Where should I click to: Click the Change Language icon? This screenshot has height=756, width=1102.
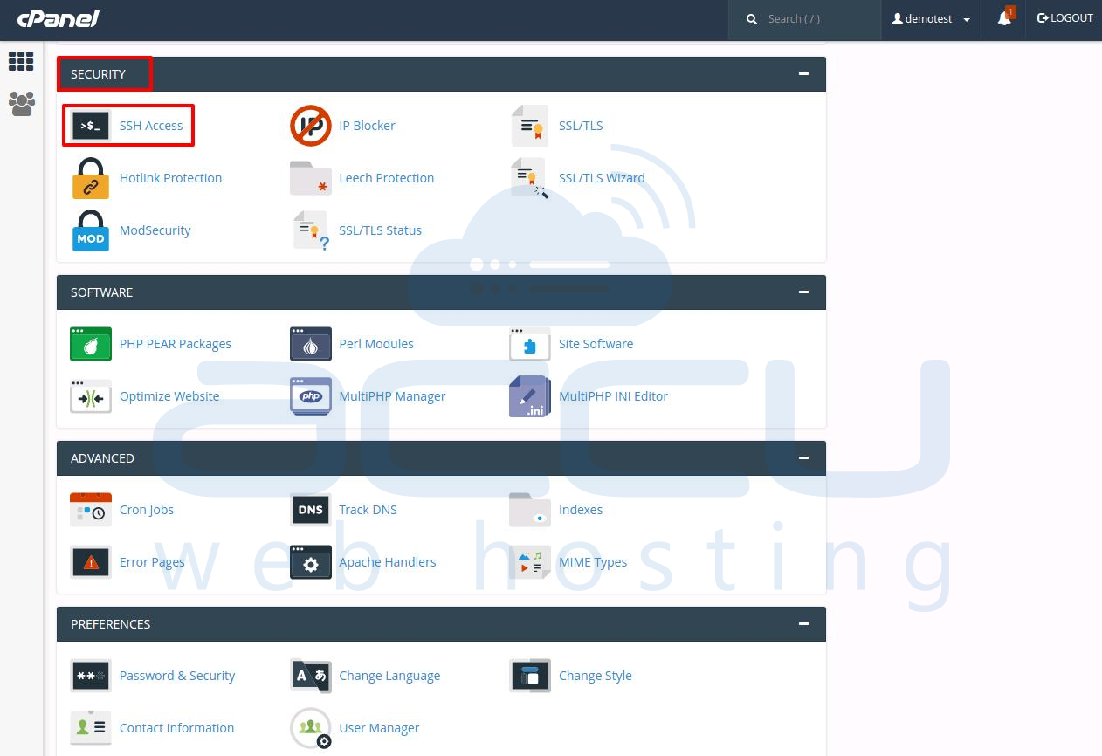click(311, 676)
